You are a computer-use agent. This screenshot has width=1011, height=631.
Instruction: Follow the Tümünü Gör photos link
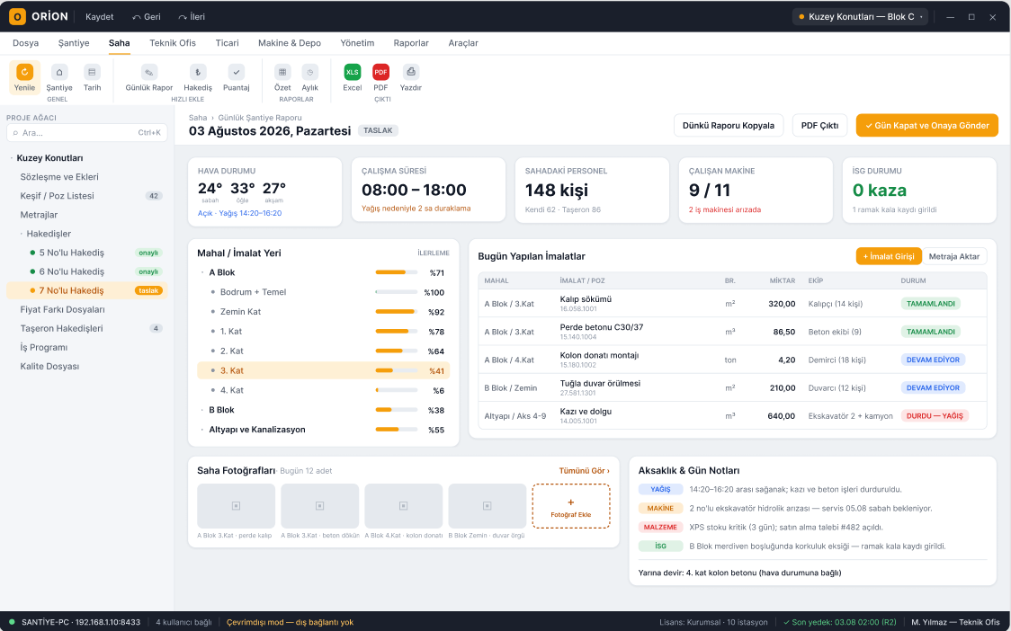tap(584, 470)
